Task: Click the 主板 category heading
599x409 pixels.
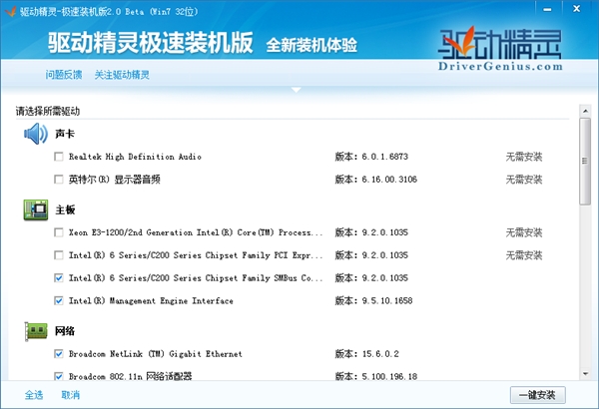Action: (x=65, y=210)
